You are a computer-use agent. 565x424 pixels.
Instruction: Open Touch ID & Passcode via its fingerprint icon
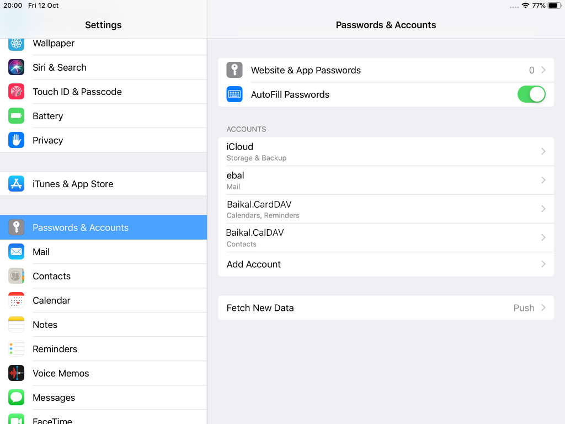[x=16, y=92]
